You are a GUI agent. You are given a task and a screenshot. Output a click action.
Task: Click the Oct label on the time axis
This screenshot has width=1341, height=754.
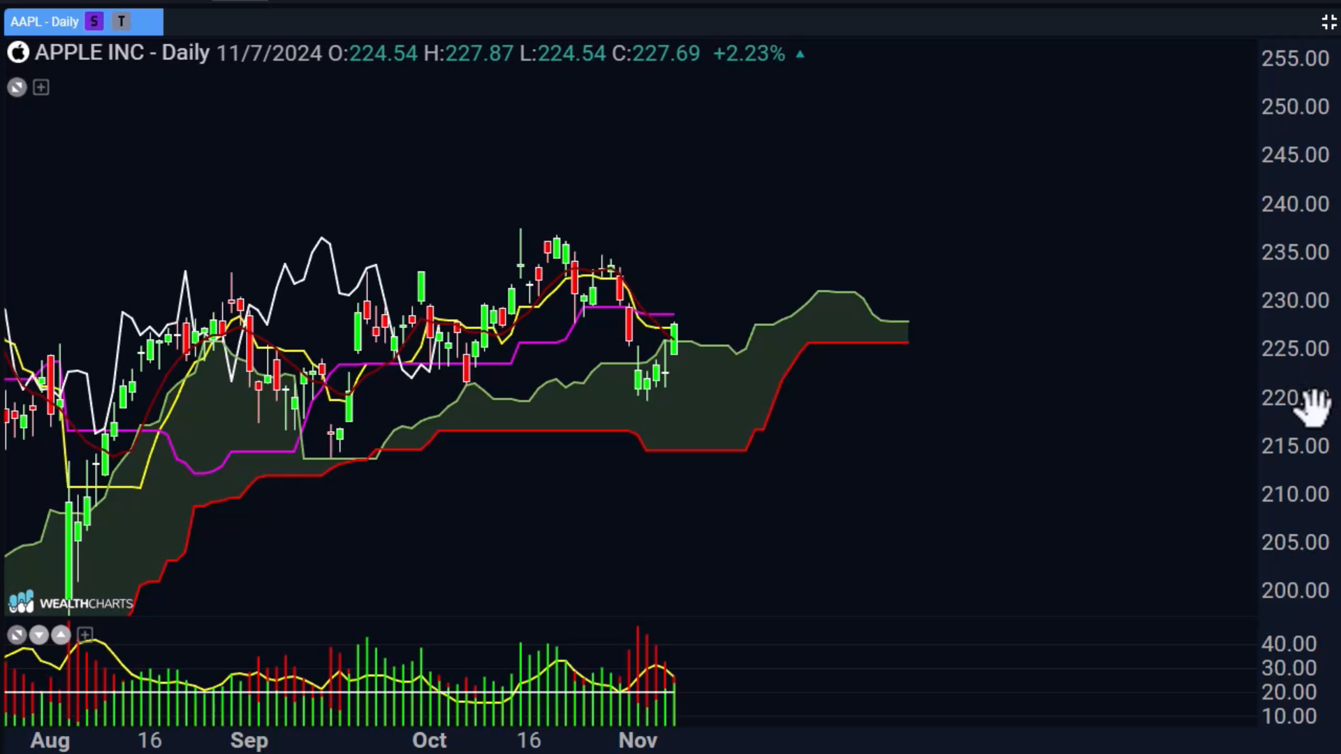[429, 740]
